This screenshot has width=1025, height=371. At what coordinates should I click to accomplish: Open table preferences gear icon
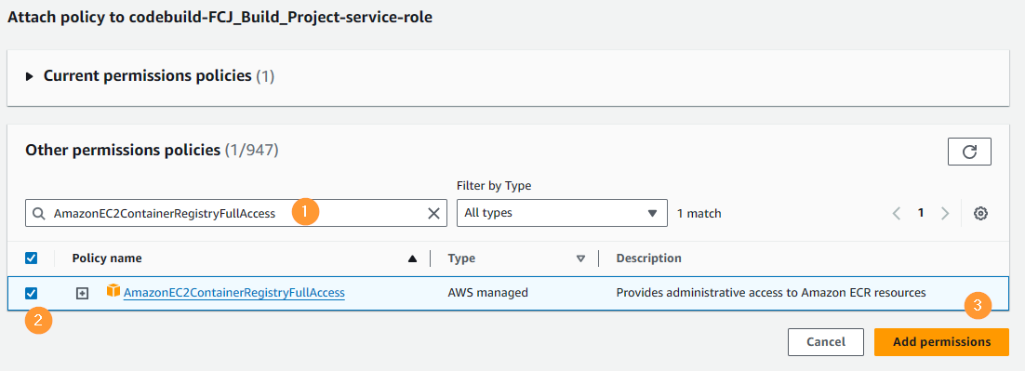(x=980, y=213)
